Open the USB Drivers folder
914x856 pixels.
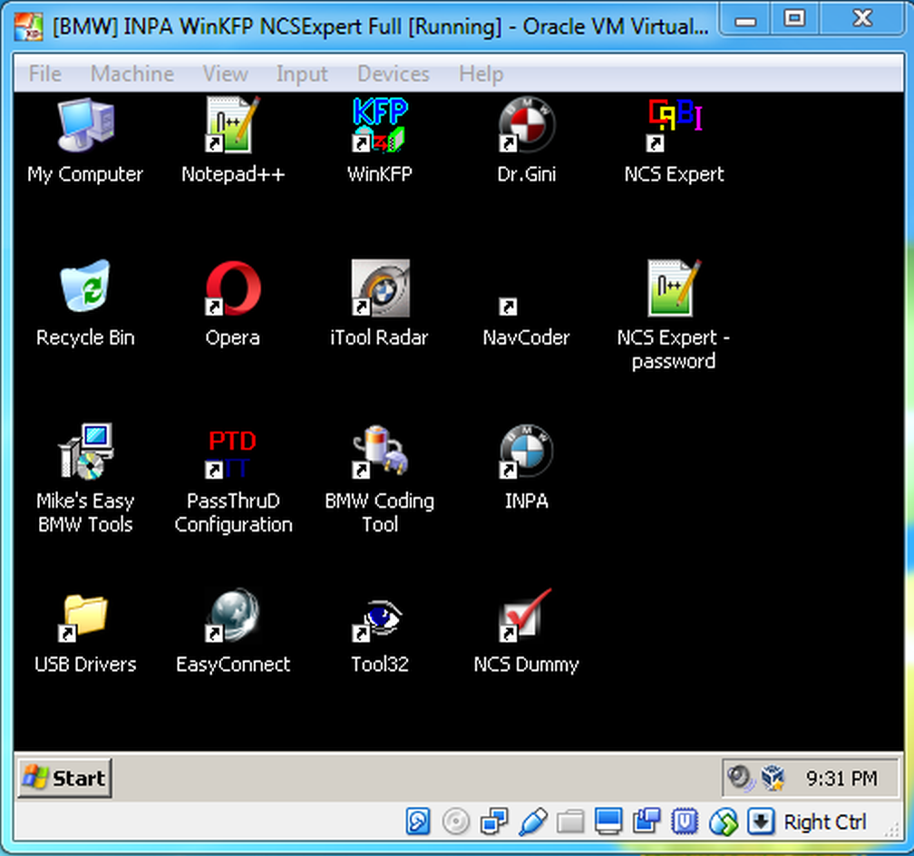(x=85, y=618)
